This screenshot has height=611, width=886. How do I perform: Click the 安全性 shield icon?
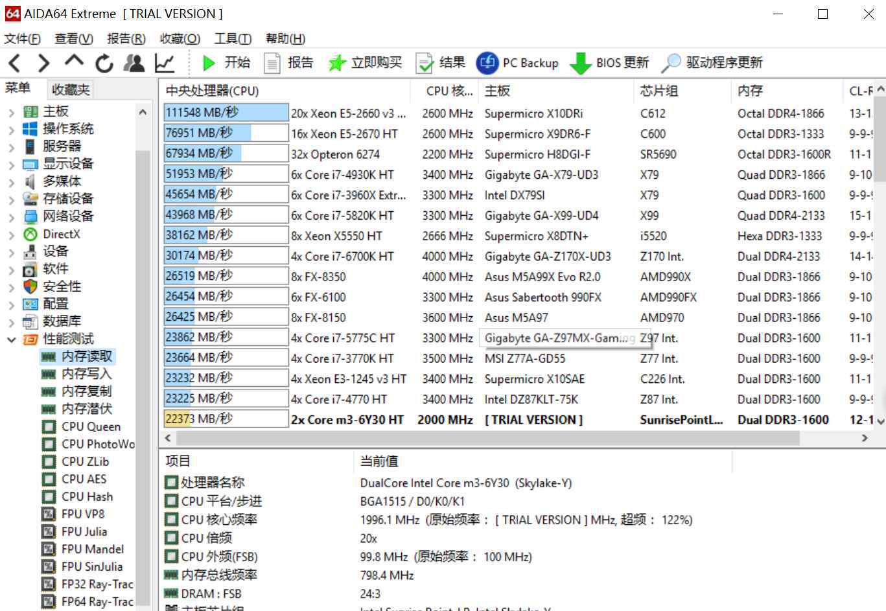pos(30,286)
